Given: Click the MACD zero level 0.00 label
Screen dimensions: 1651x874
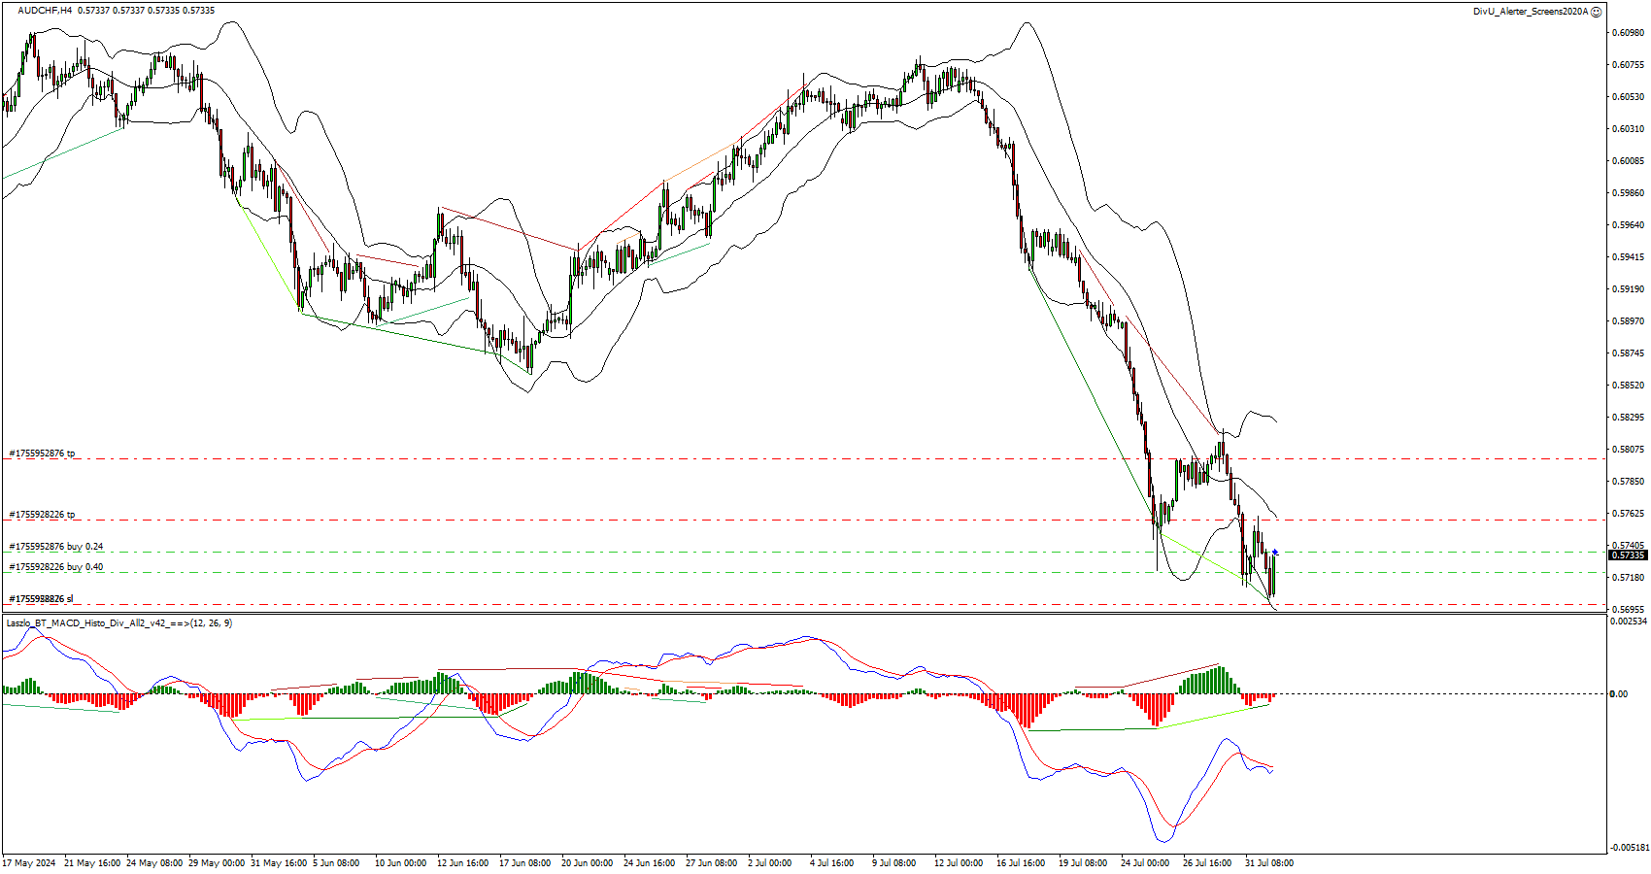Looking at the screenshot, I should point(1618,693).
